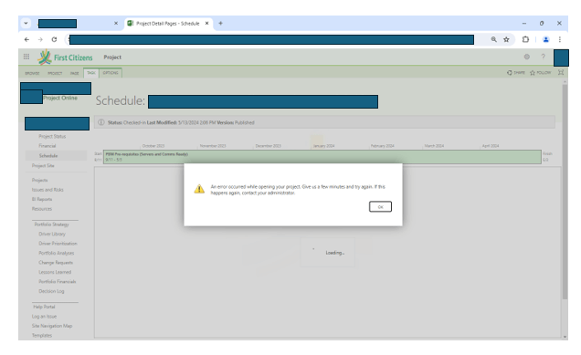Open Driver Library link
Viewport: 581px width, 355px height.
click(x=52, y=234)
